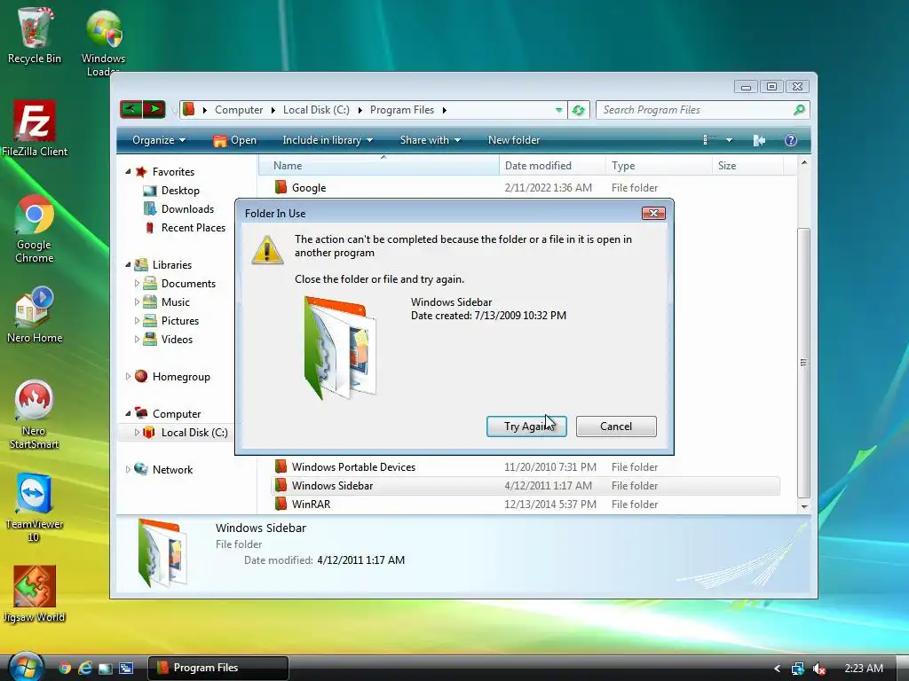Viewport: 909px width, 681px height.
Task: Click Open in the Explorer toolbar
Action: pos(234,140)
